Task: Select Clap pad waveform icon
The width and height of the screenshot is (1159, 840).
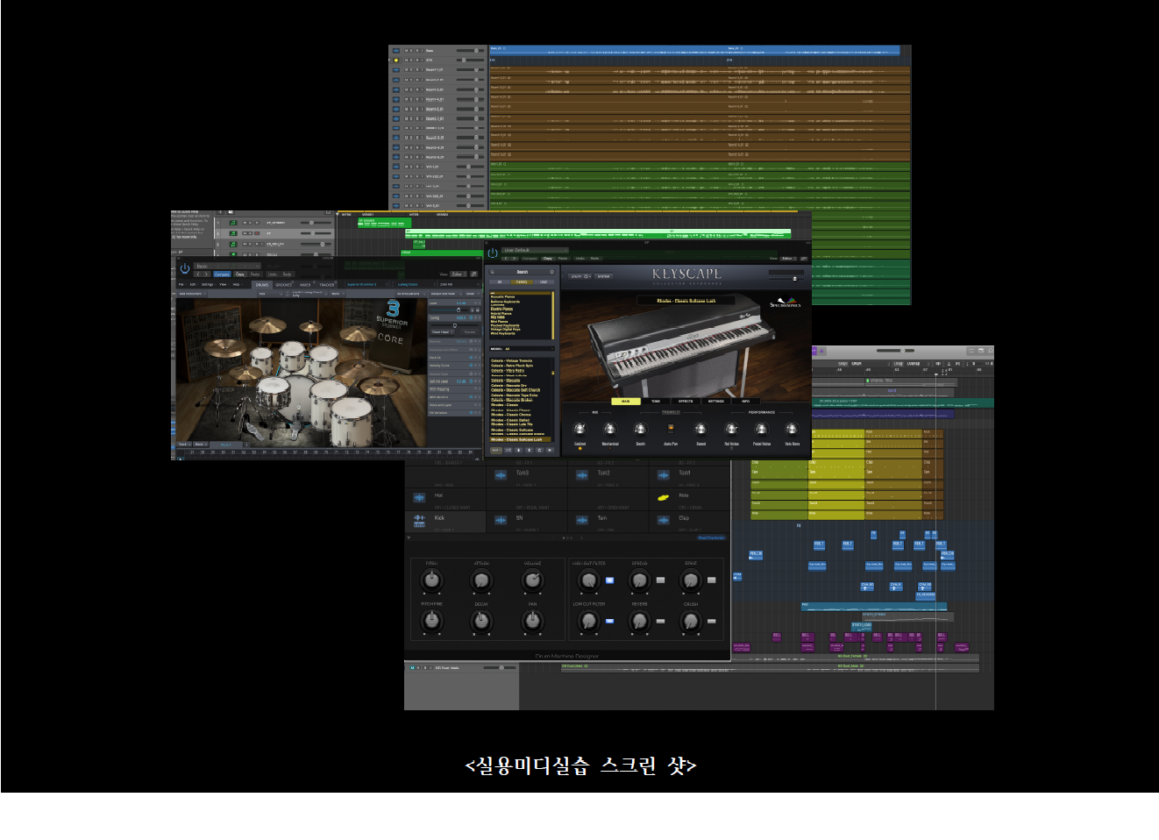Action: (664, 520)
